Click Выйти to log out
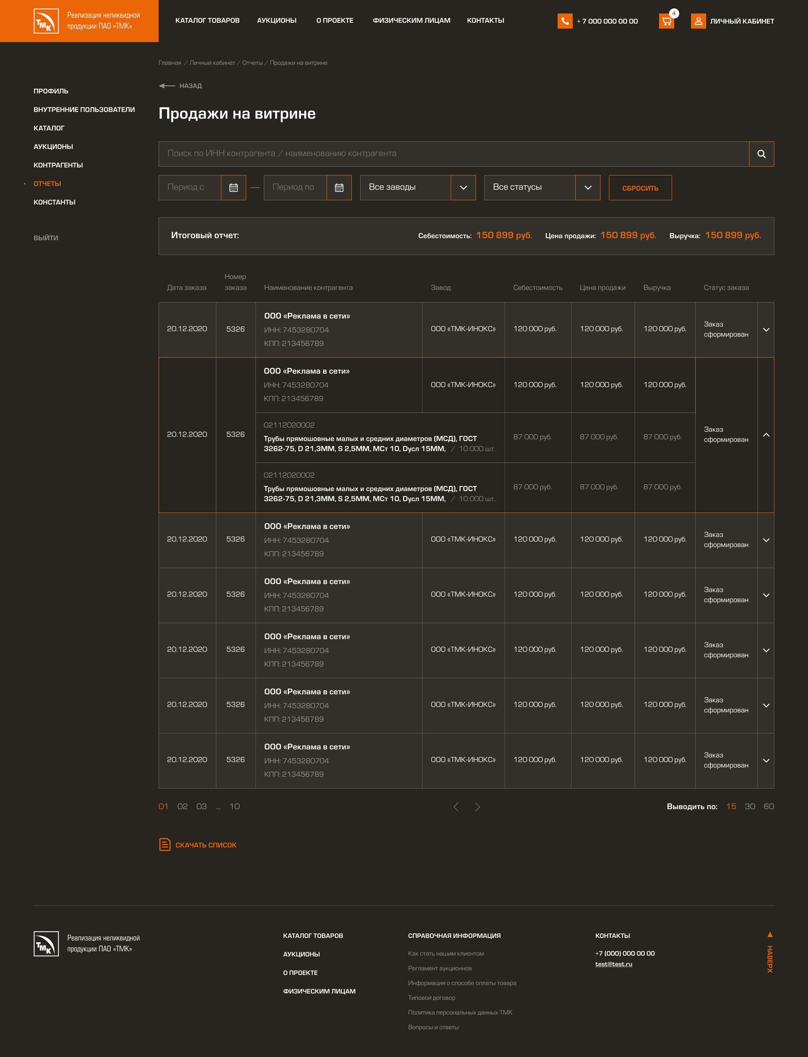Screen dimensions: 808x1057 point(46,238)
